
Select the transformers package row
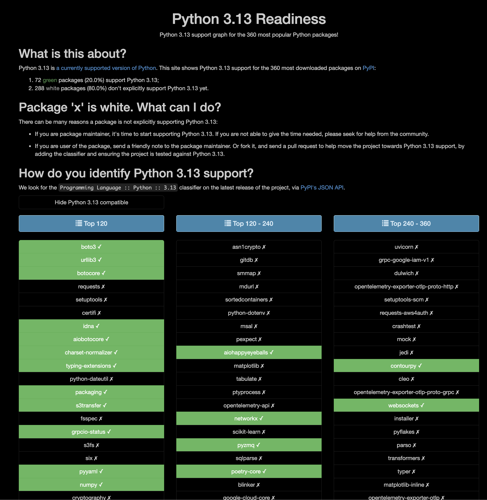click(x=406, y=458)
